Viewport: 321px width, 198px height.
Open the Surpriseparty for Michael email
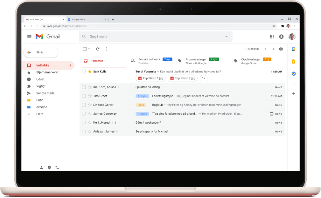tap(182, 132)
